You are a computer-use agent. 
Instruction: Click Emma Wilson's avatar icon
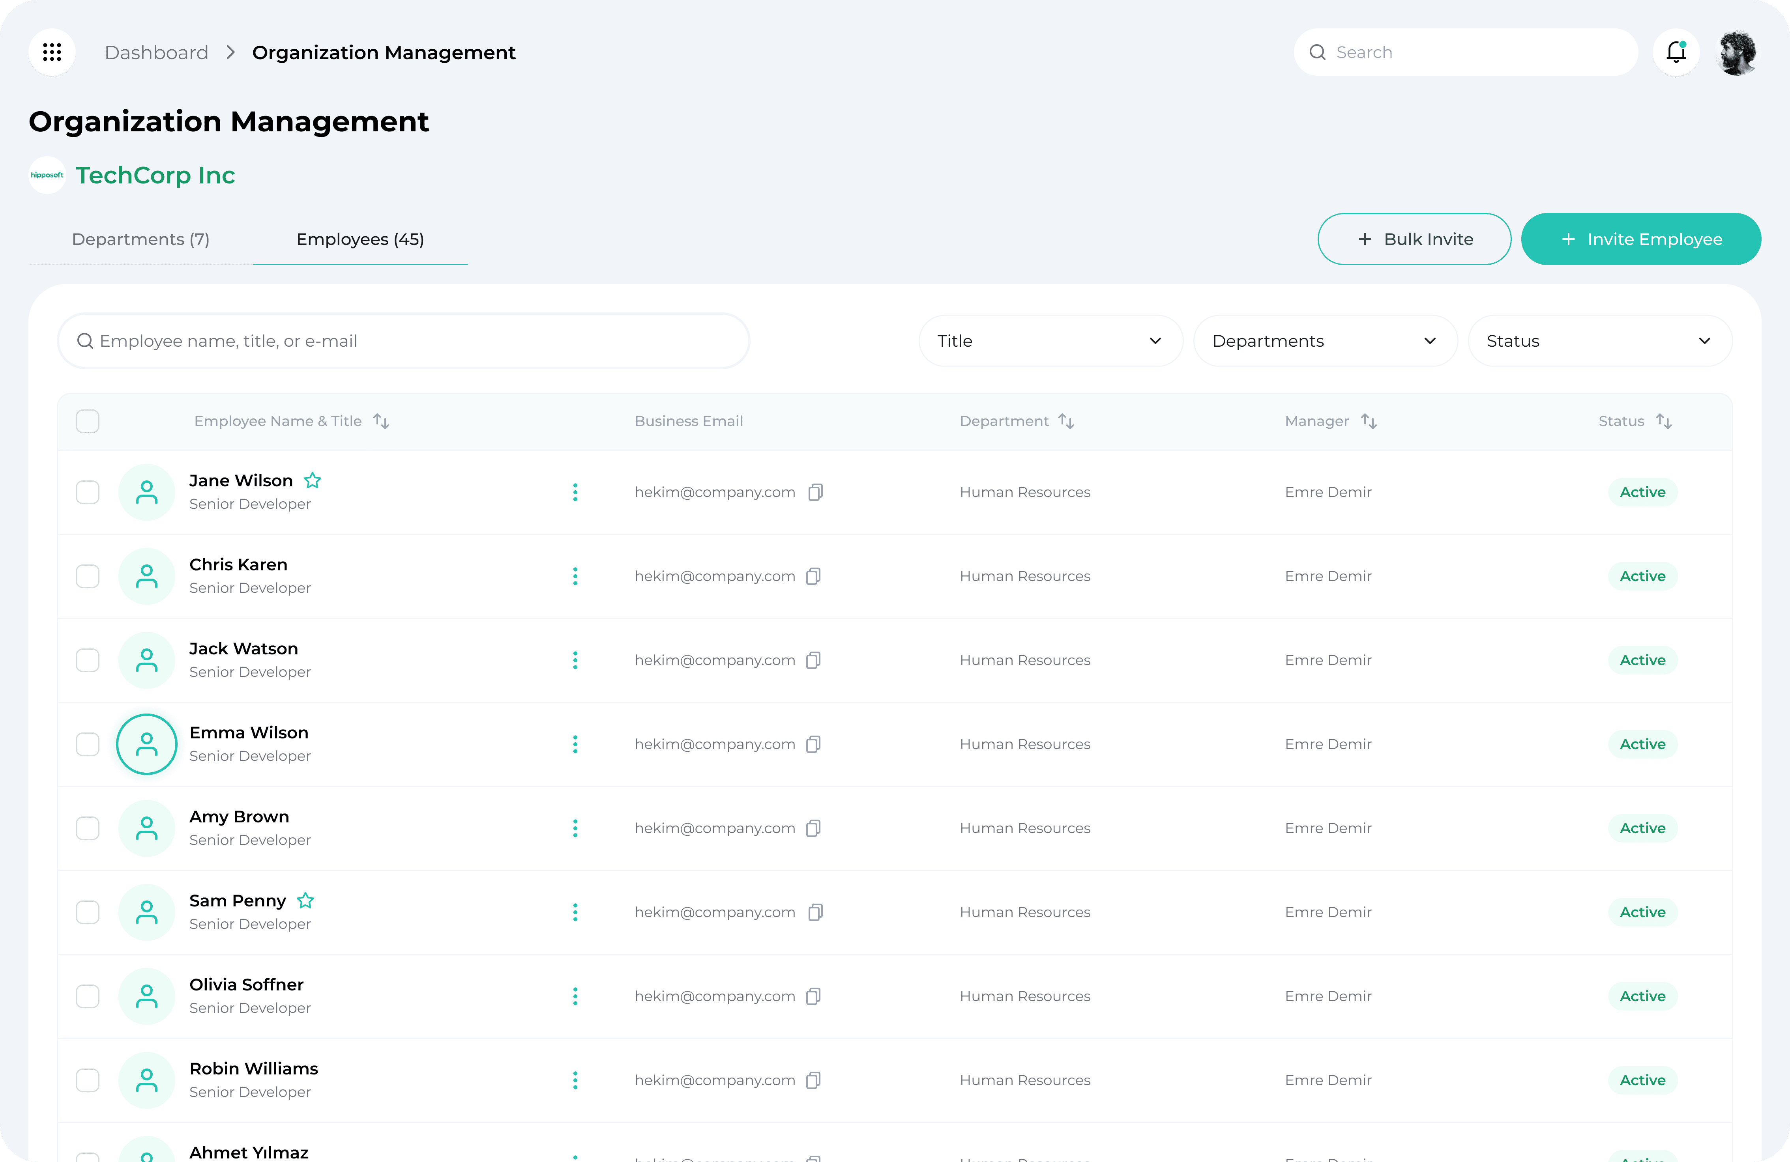tap(147, 744)
